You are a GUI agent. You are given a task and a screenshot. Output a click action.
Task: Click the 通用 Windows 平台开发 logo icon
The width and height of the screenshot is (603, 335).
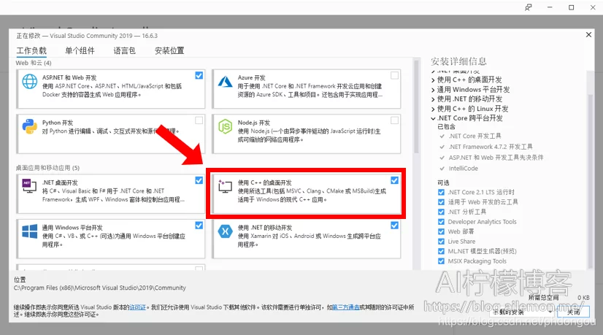[x=30, y=231]
